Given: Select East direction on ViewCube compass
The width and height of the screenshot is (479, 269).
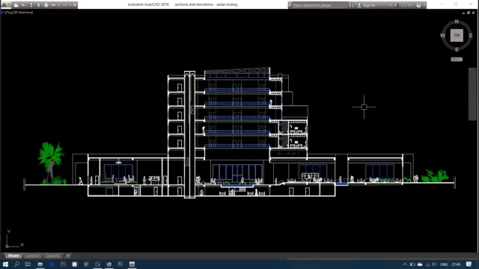Looking at the screenshot, I should coord(471,36).
